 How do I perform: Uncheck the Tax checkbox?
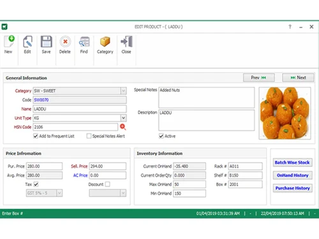click(36, 184)
